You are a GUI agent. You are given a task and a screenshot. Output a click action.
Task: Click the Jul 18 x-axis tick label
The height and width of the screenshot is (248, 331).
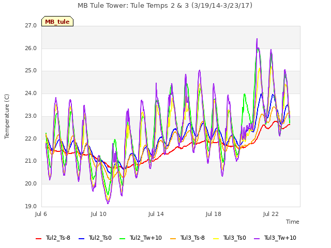[x=214, y=214]
